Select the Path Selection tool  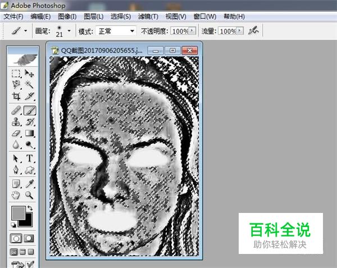pos(16,158)
